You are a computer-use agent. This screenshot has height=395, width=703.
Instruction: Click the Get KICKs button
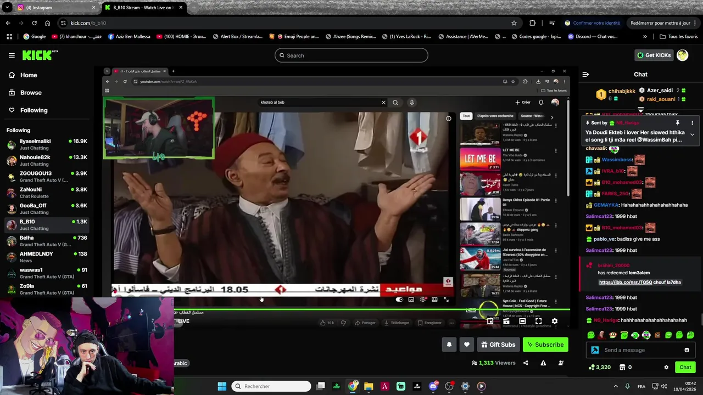(x=654, y=55)
